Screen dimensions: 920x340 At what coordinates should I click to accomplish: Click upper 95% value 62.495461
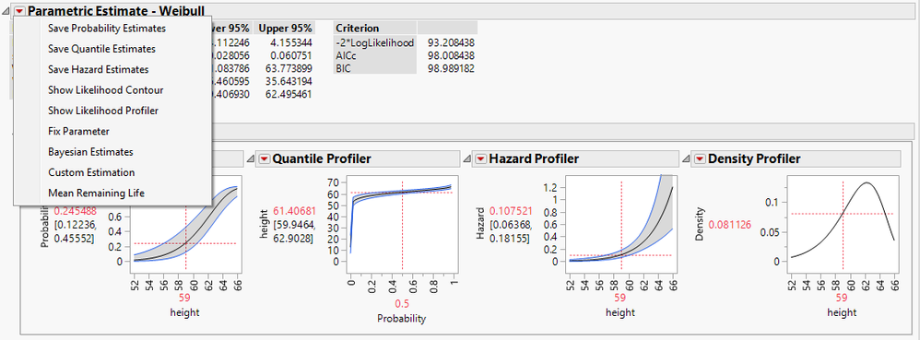click(289, 94)
